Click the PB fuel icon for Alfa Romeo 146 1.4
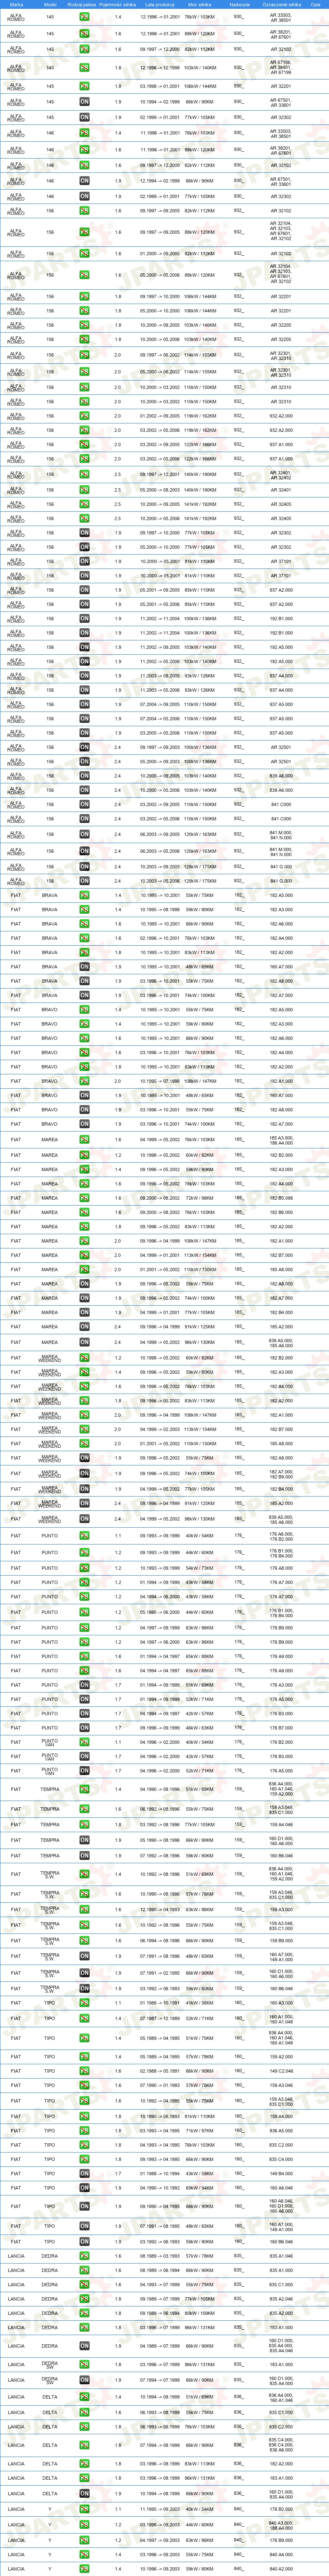 (x=84, y=133)
